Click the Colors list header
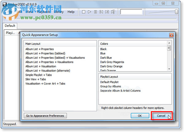The height and width of the screenshot is (132, 184). coord(133,44)
